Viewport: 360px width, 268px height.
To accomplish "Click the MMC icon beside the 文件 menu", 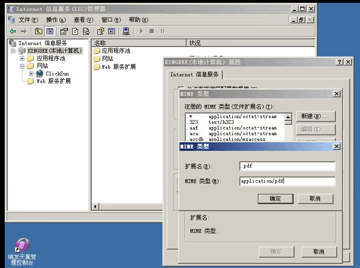I will 11,20.
